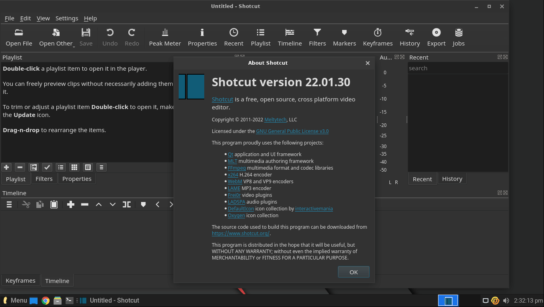Screen dimensions: 544x307
Task: Remove selected item from the playlist
Action: (20, 167)
